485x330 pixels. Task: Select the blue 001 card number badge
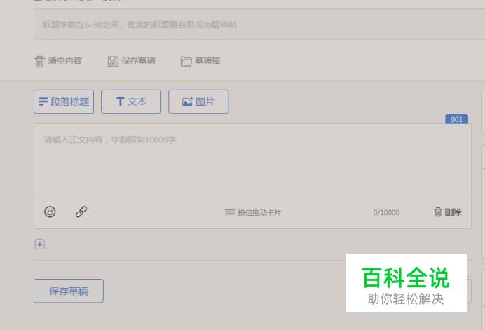pos(456,119)
